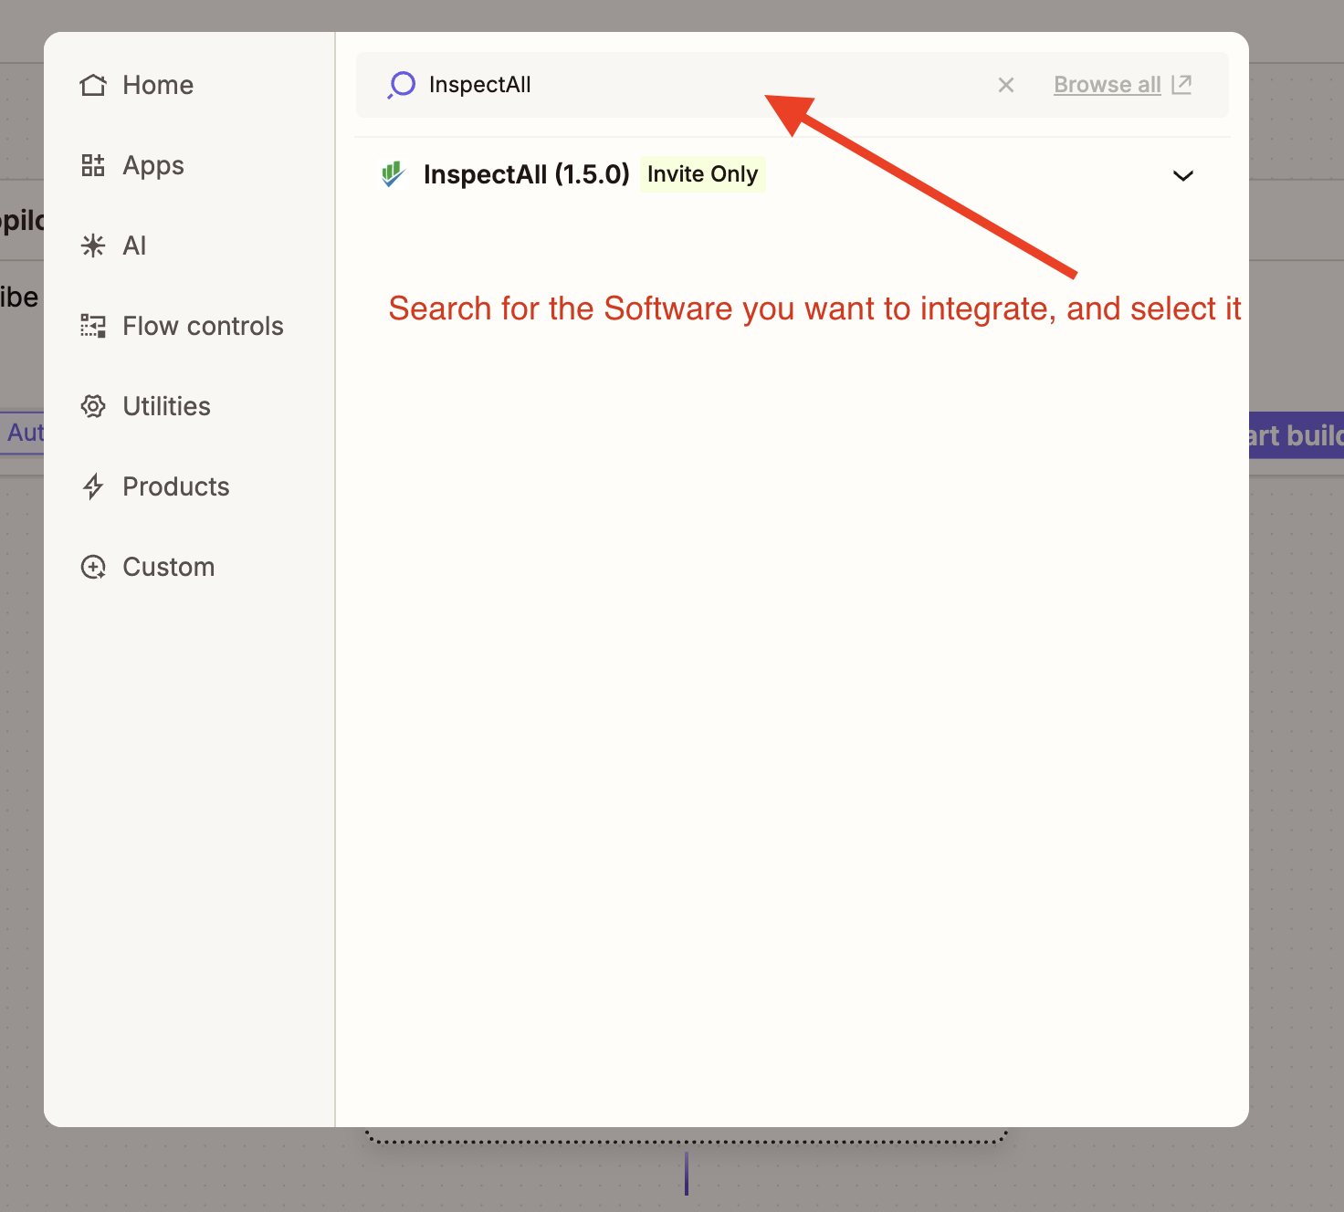
Task: Click the Utilities gear icon
Action: coord(93,406)
